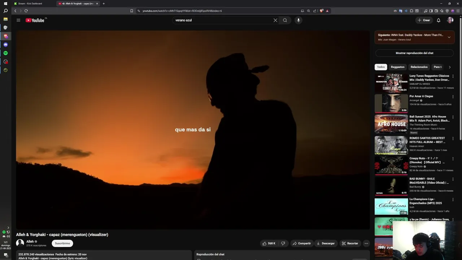Open the Alleh channel avatar
This screenshot has height=260, width=462.
[x=20, y=243]
